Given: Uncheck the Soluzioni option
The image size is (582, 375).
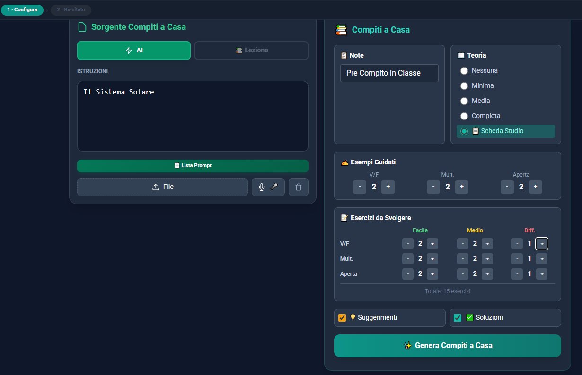Looking at the screenshot, I should [457, 317].
